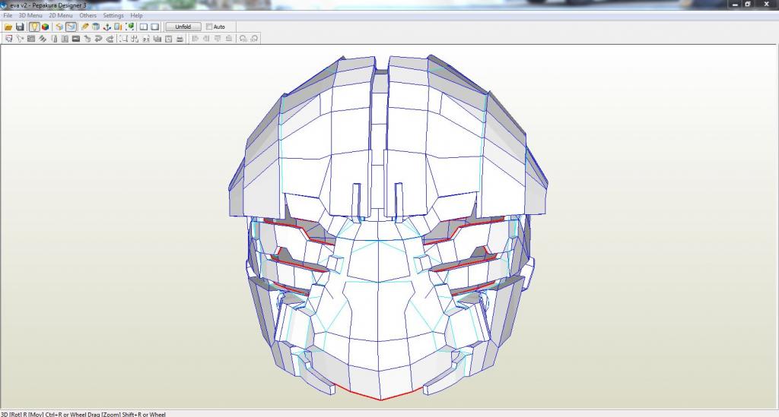The image size is (779, 417).
Task: Click the rotate left circular icon
Action: [243, 39]
